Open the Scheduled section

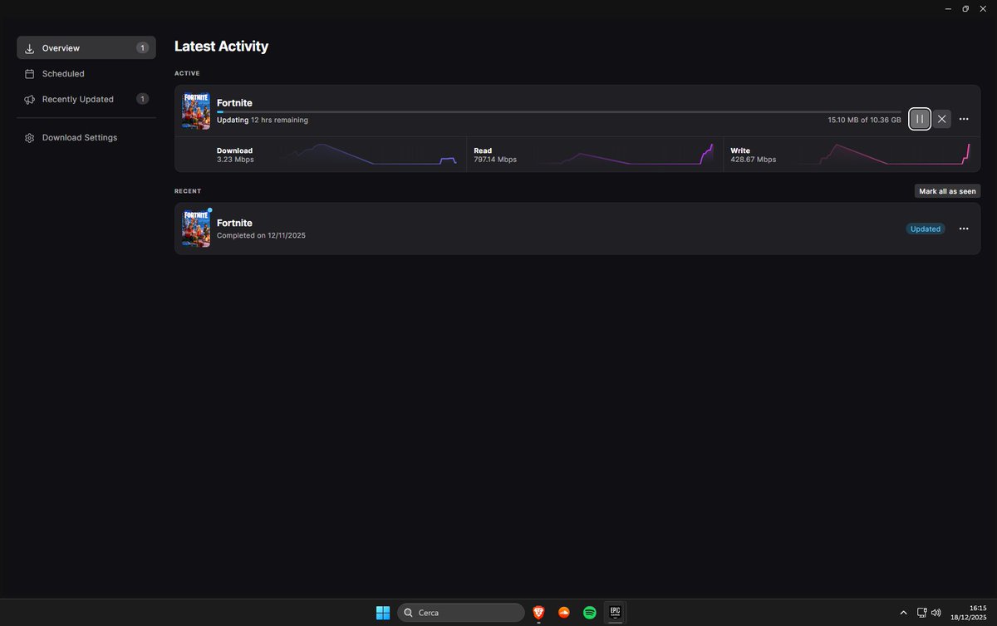tap(86, 73)
